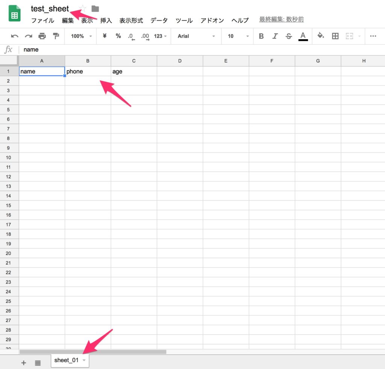Click the undo arrow icon

coord(15,36)
